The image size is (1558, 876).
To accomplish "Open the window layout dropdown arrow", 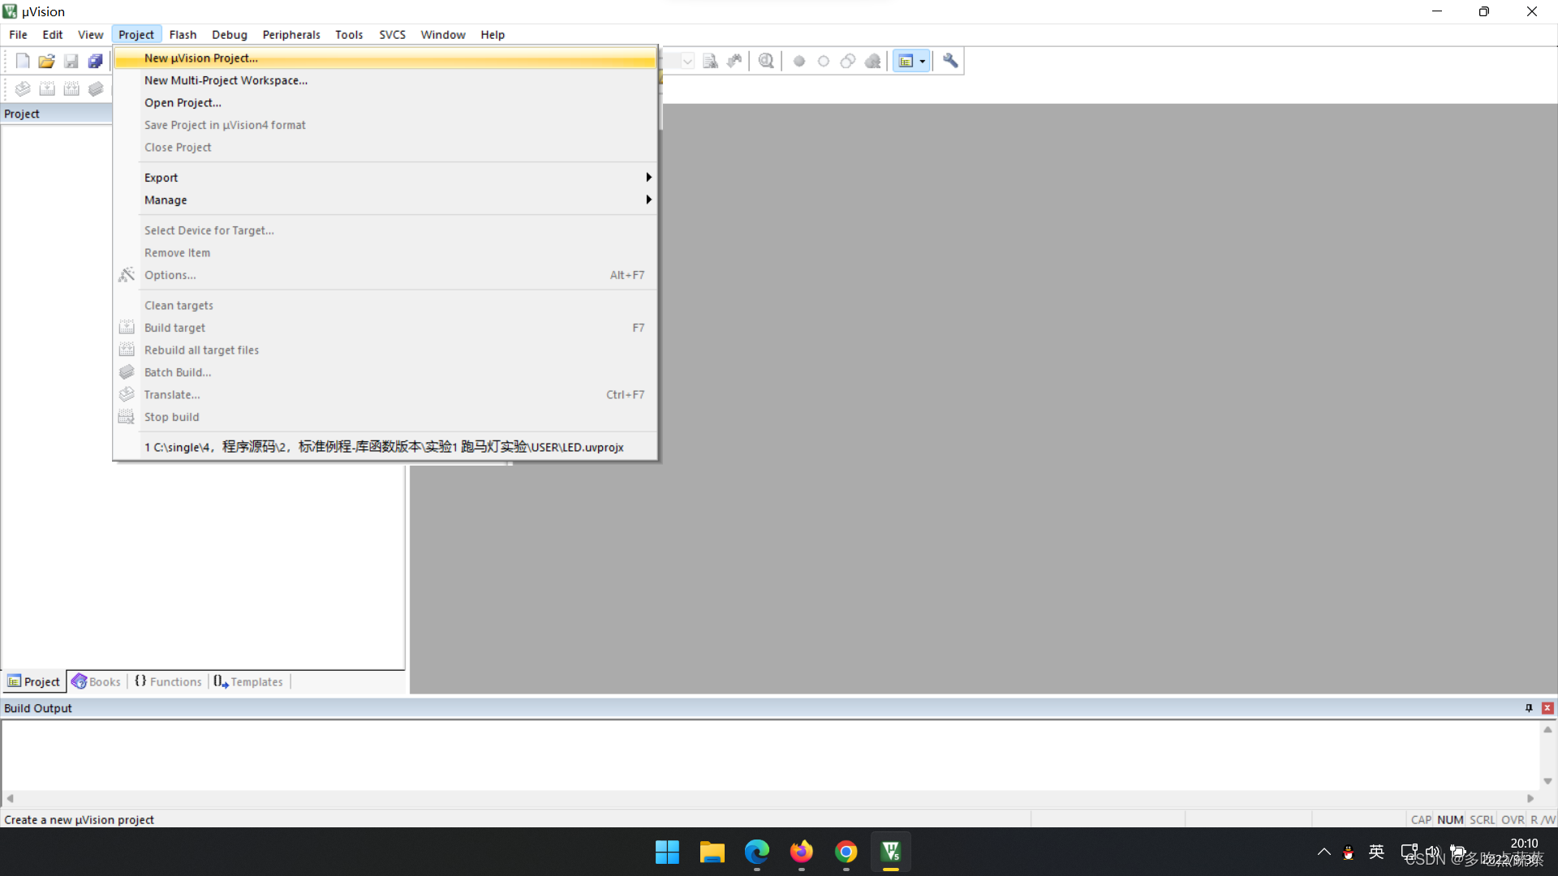I will [923, 61].
